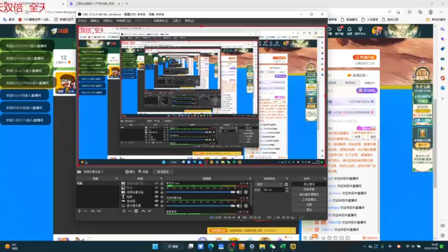Open Microsoft Edge from the taskbar
Screen dimensions: 448x252
point(211,246)
